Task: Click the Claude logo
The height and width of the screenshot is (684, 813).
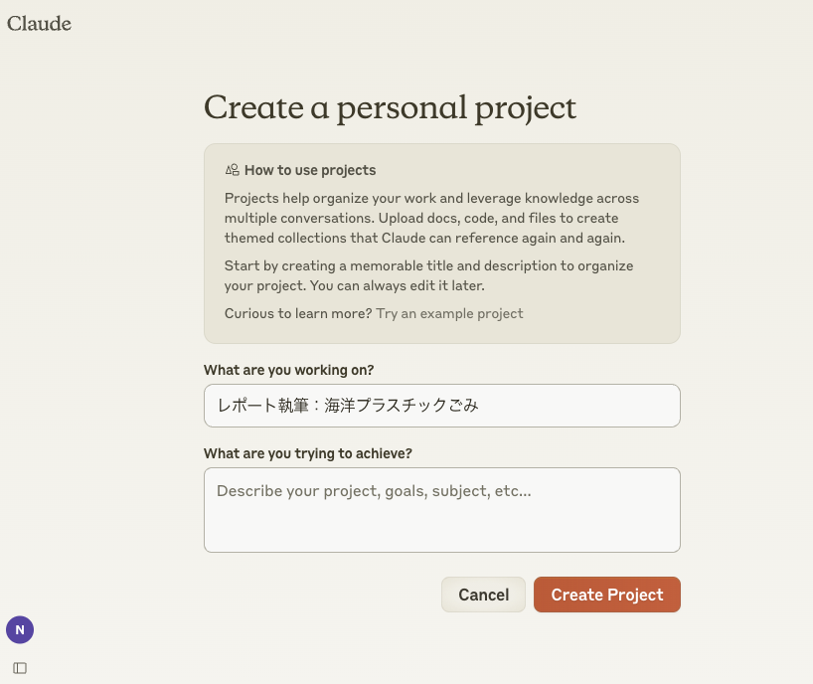Action: (x=40, y=24)
